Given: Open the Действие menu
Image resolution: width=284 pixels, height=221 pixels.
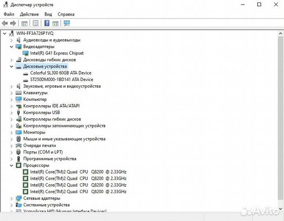Looking at the screenshot, I should pos(29,14).
